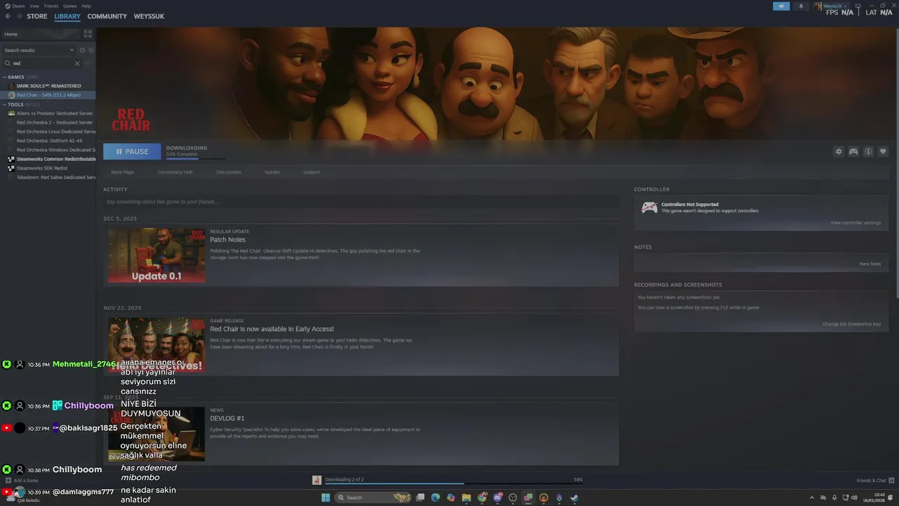The width and height of the screenshot is (899, 506).
Task: Open the Steam logo menu
Action: coord(15,6)
